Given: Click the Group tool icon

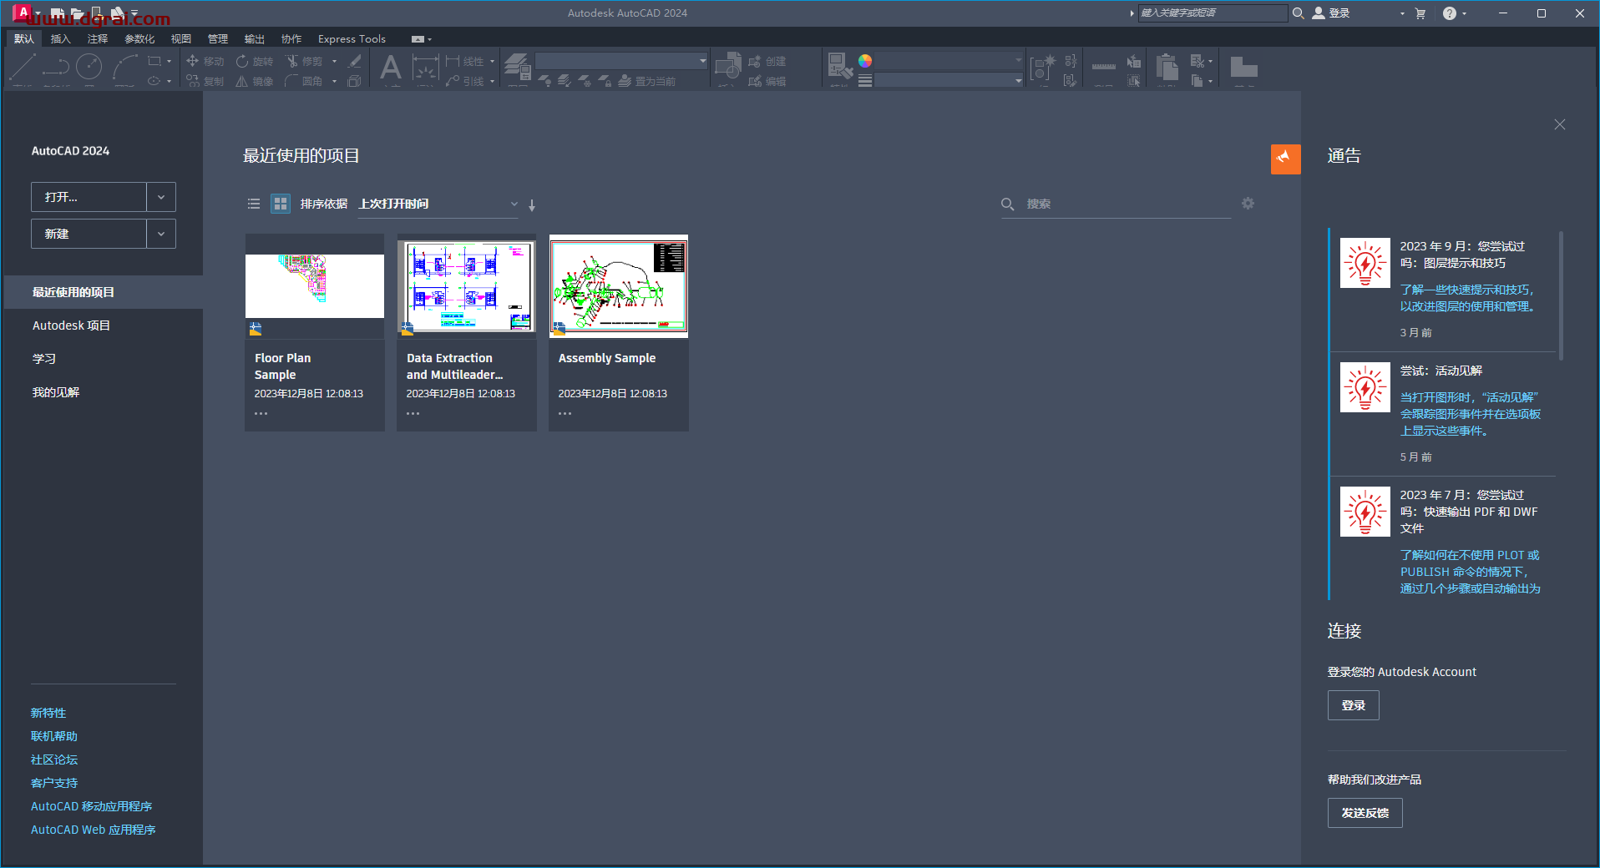Looking at the screenshot, I should click(x=1043, y=67).
